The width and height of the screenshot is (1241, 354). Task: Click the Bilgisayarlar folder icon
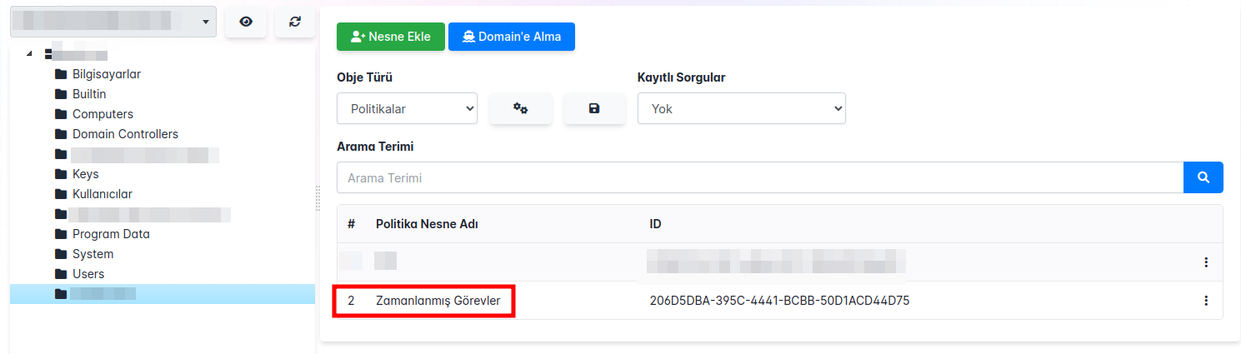[x=60, y=74]
